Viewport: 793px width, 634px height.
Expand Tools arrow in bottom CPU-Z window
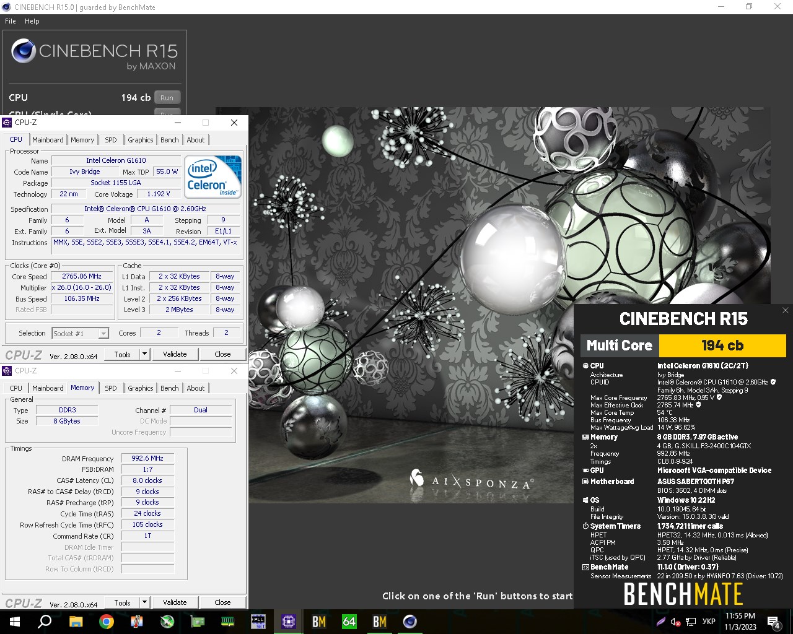[144, 602]
